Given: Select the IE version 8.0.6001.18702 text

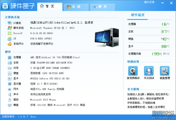Looking at the screenshot, I should [x=41, y=39].
